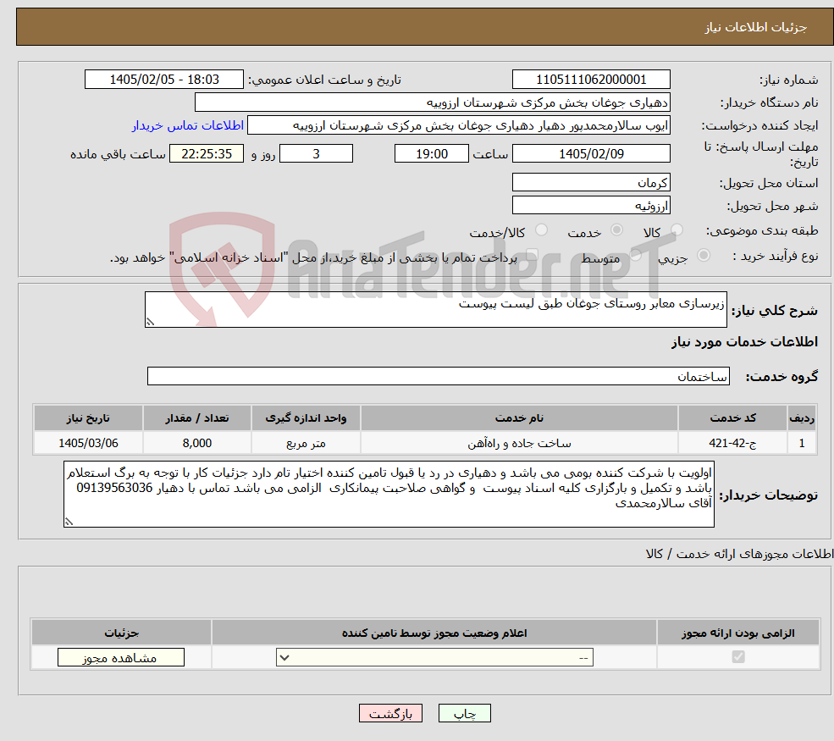Select the جزیی purchase type radio
The height and width of the screenshot is (741, 834).
click(x=703, y=256)
